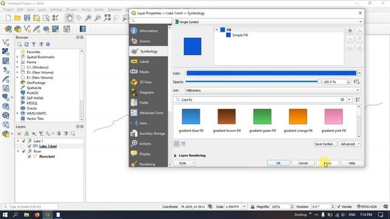Click the Zoom Out magnifier tool
This screenshot has height=219, width=390.
(x=97, y=18)
